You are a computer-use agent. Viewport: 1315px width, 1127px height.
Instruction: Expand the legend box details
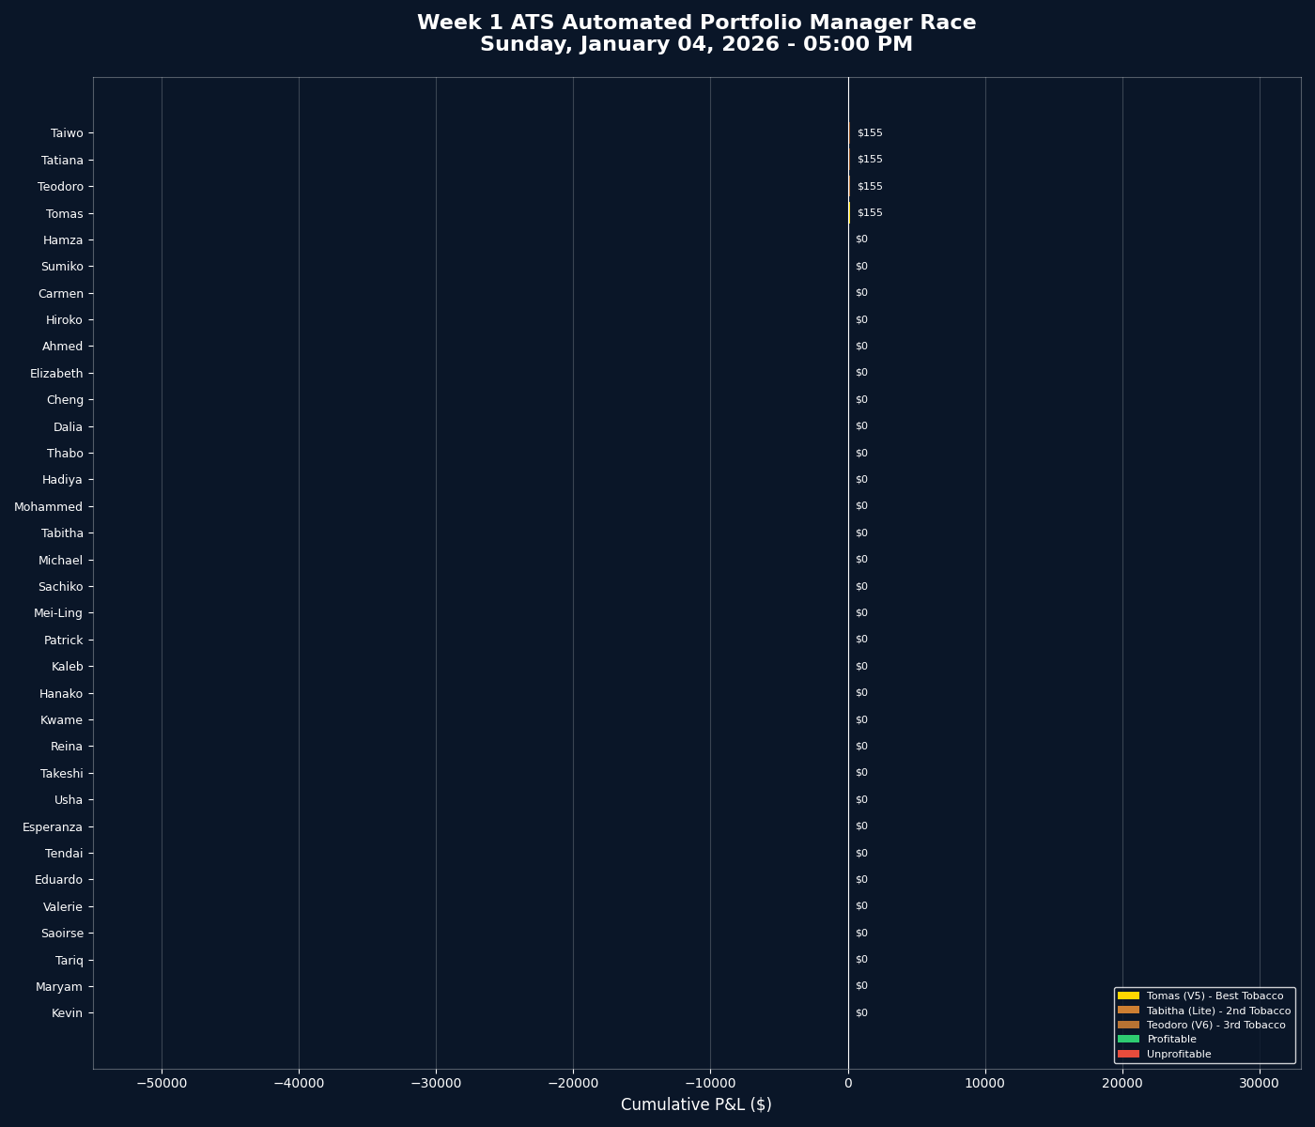[x=1205, y=1025]
